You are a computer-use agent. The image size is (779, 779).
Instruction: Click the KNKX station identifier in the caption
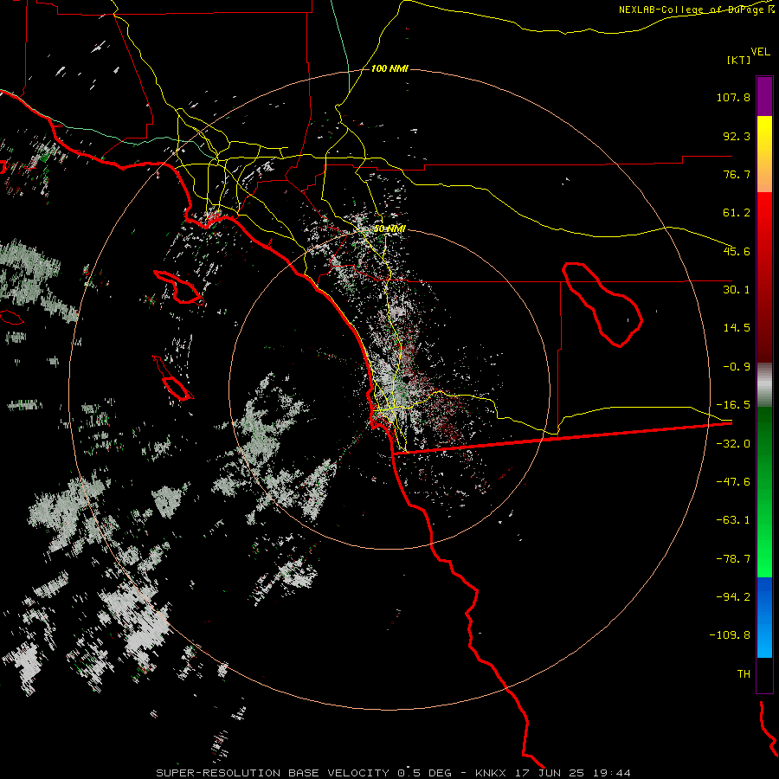[x=491, y=773]
